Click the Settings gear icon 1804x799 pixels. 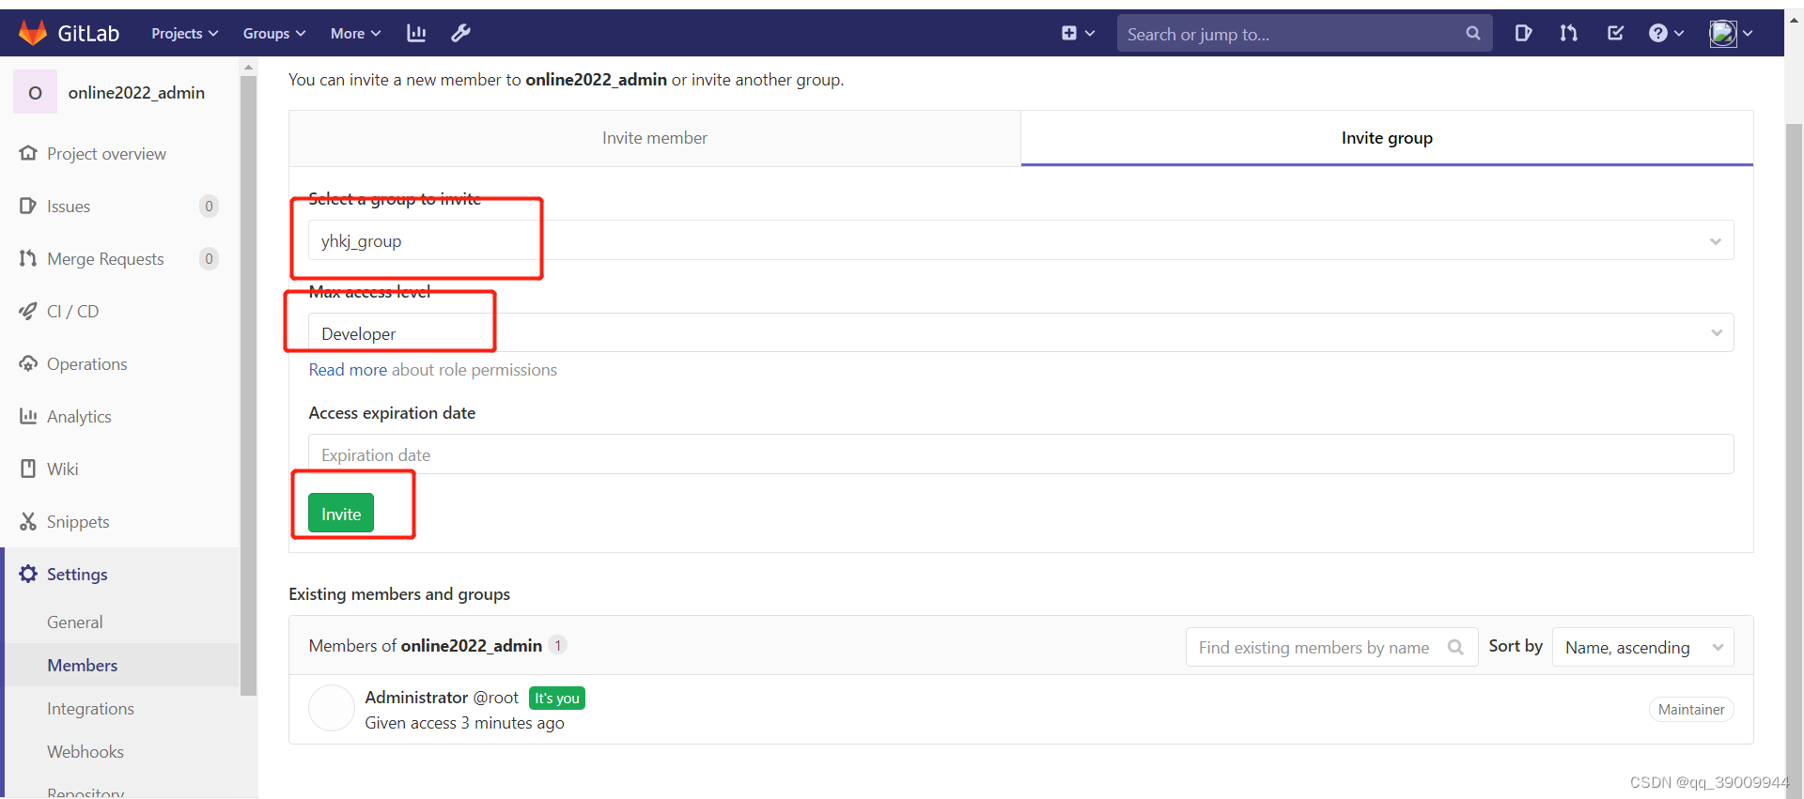(28, 574)
